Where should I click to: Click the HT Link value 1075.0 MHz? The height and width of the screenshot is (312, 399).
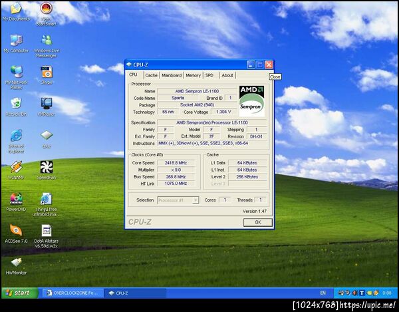coord(176,184)
